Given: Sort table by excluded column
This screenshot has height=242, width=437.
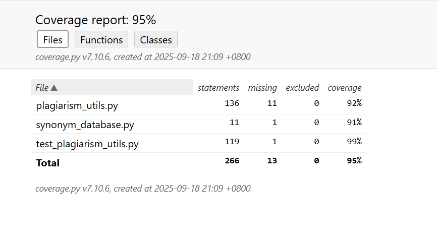Looking at the screenshot, I should (302, 88).
